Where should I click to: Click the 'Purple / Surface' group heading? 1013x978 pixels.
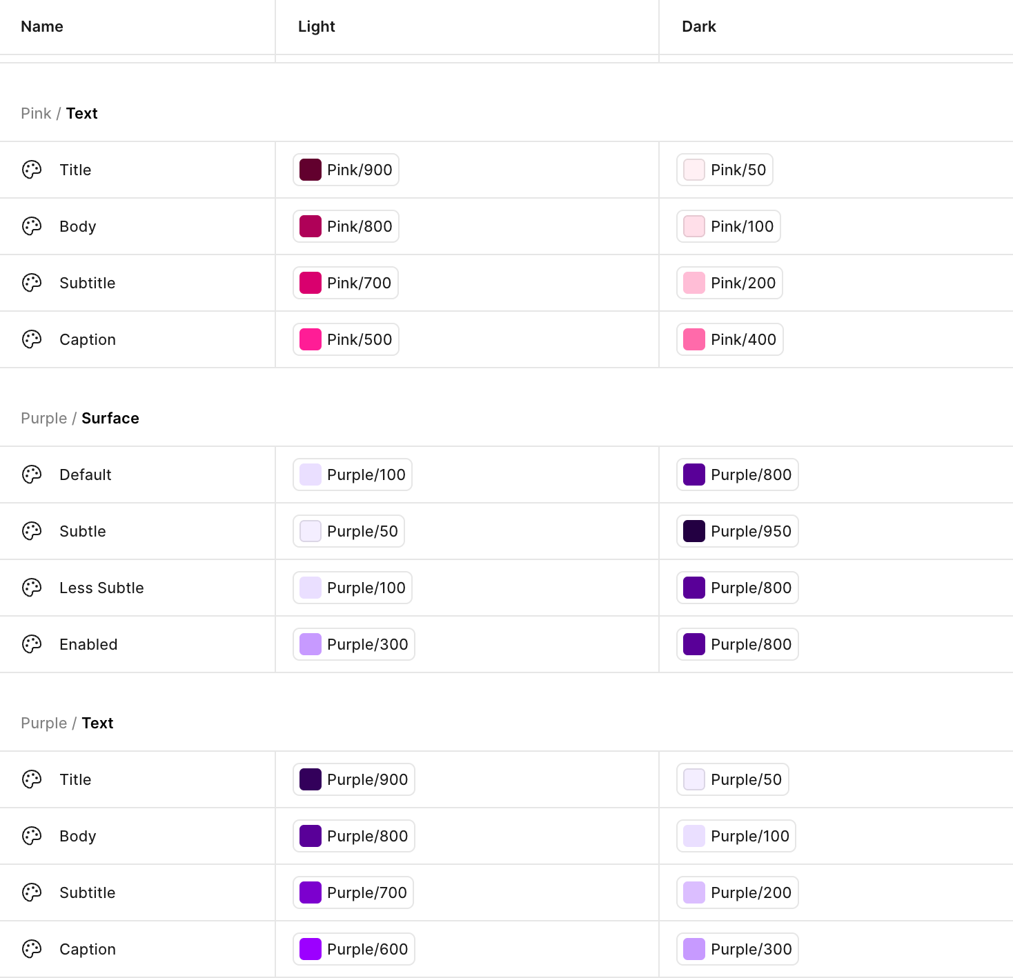coord(80,418)
